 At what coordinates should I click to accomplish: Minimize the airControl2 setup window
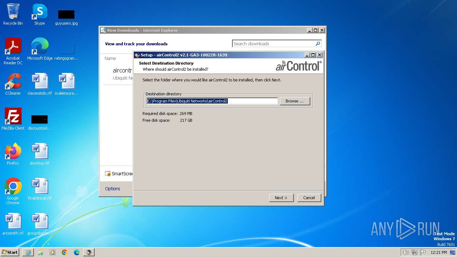pos(307,55)
